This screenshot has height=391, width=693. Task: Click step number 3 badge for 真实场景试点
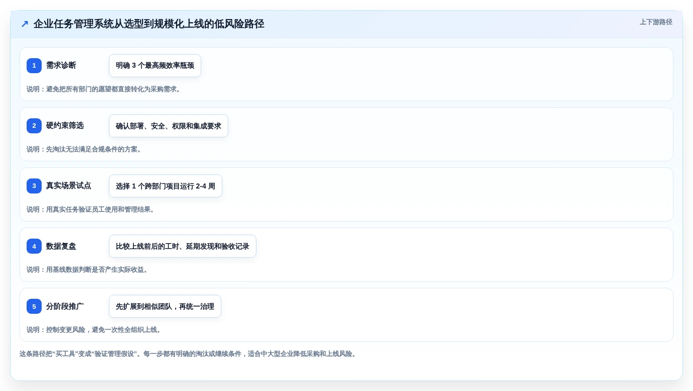coord(34,186)
